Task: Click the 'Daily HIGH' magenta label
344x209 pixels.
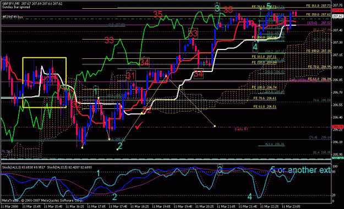Action: [x=298, y=80]
